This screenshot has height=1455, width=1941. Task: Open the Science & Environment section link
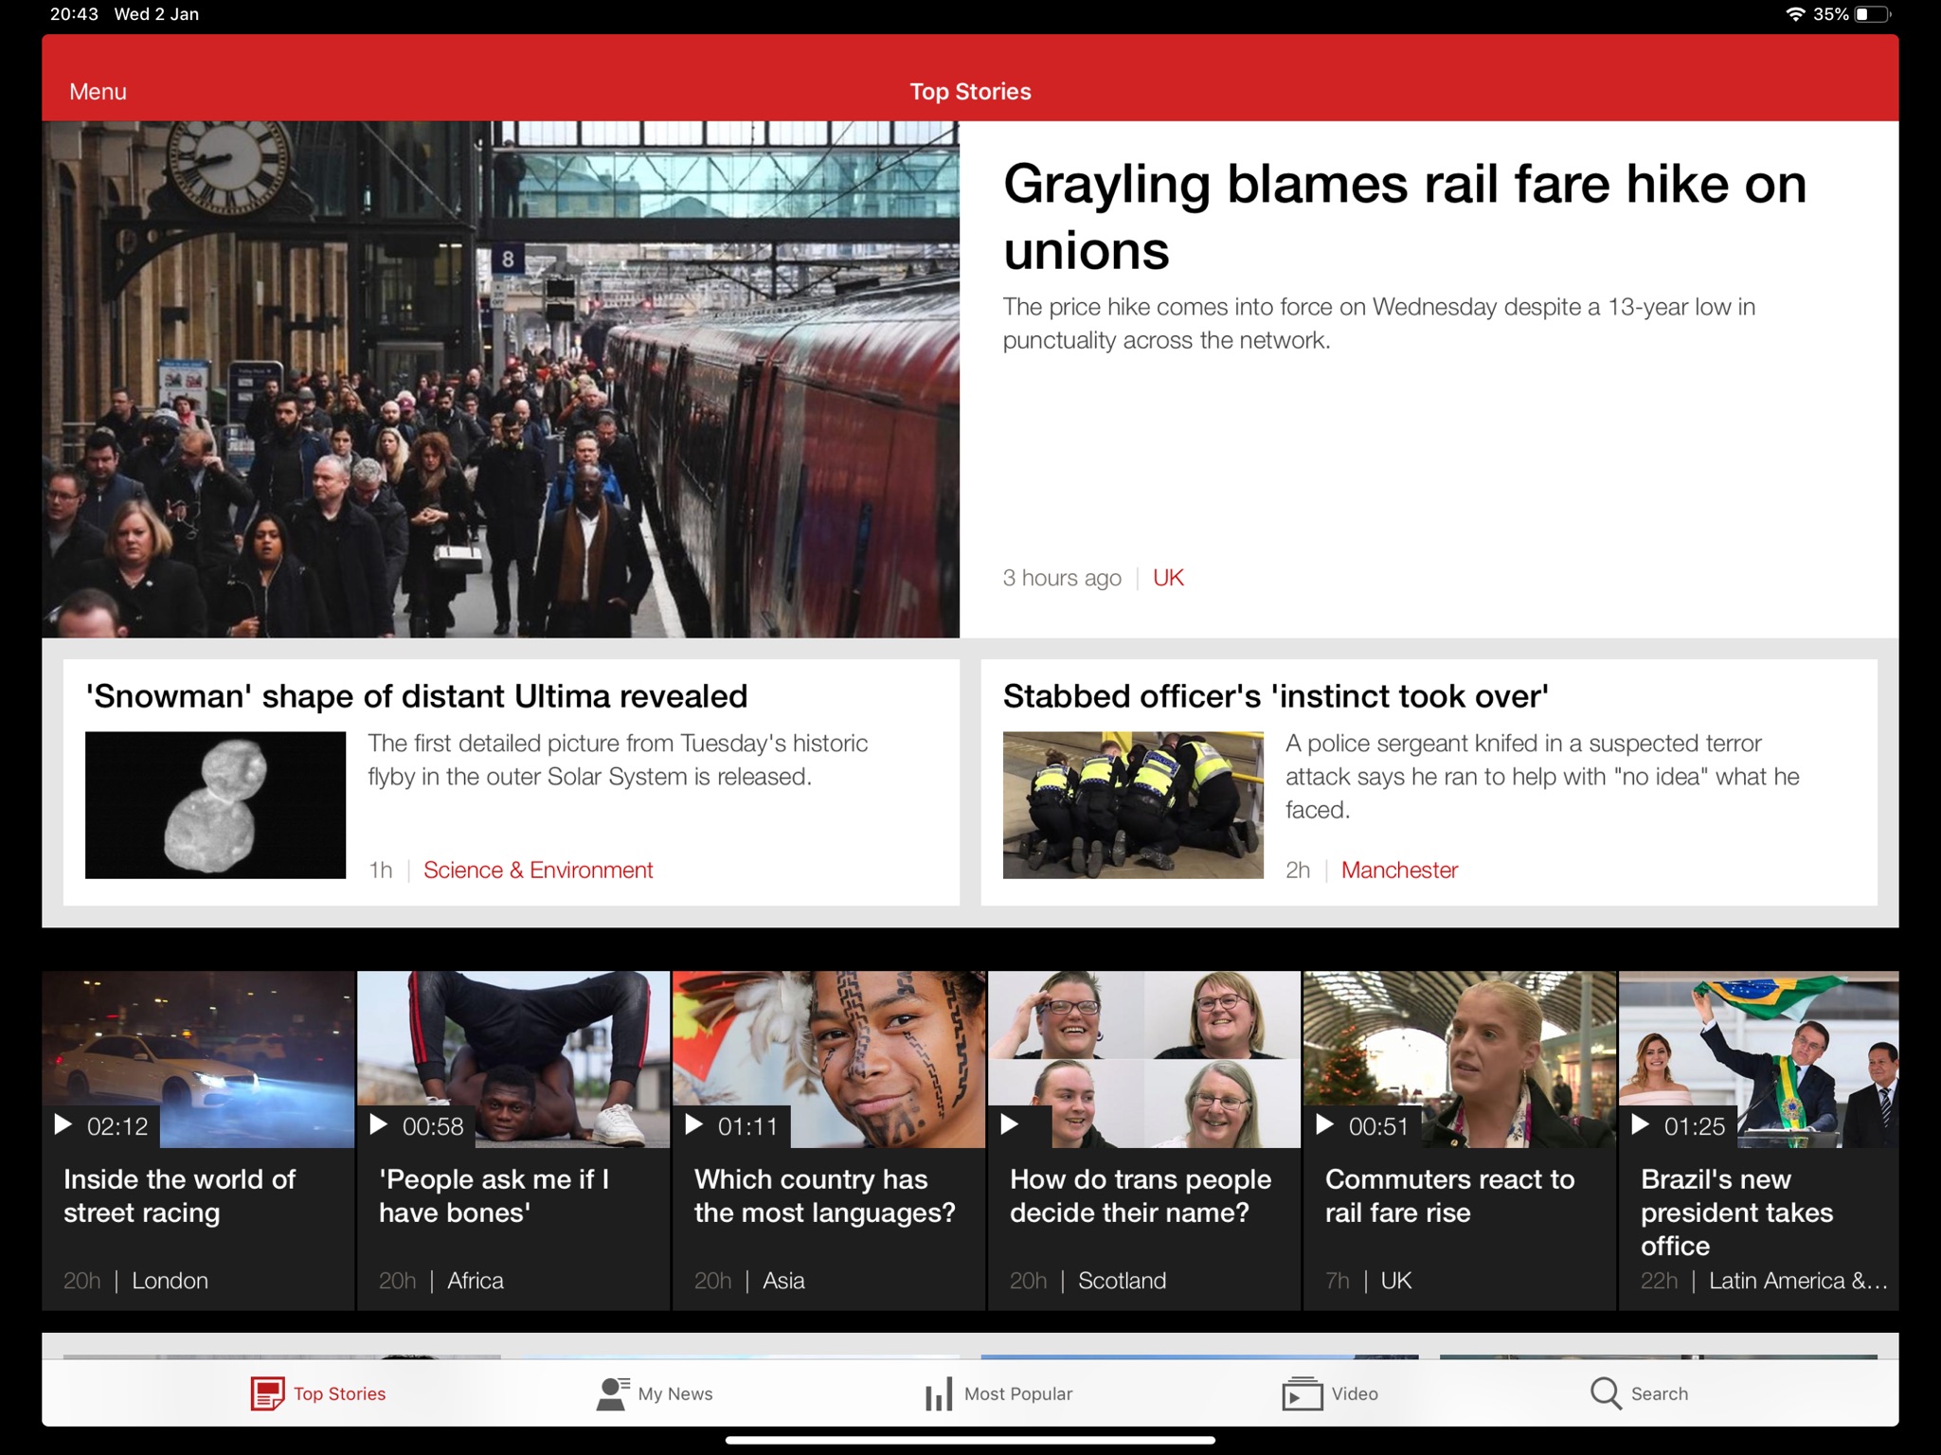coord(538,870)
